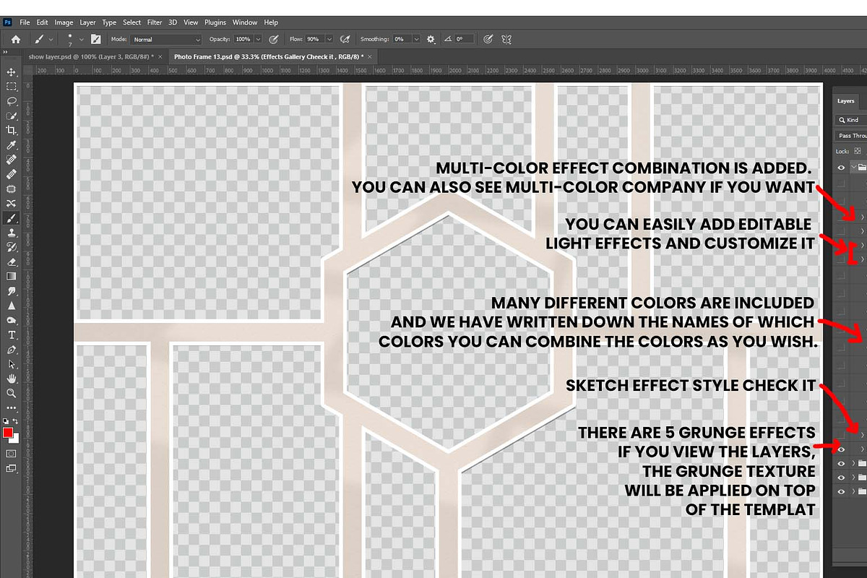867x578 pixels.
Task: Select the Quick Selection tool
Action: coord(11,116)
